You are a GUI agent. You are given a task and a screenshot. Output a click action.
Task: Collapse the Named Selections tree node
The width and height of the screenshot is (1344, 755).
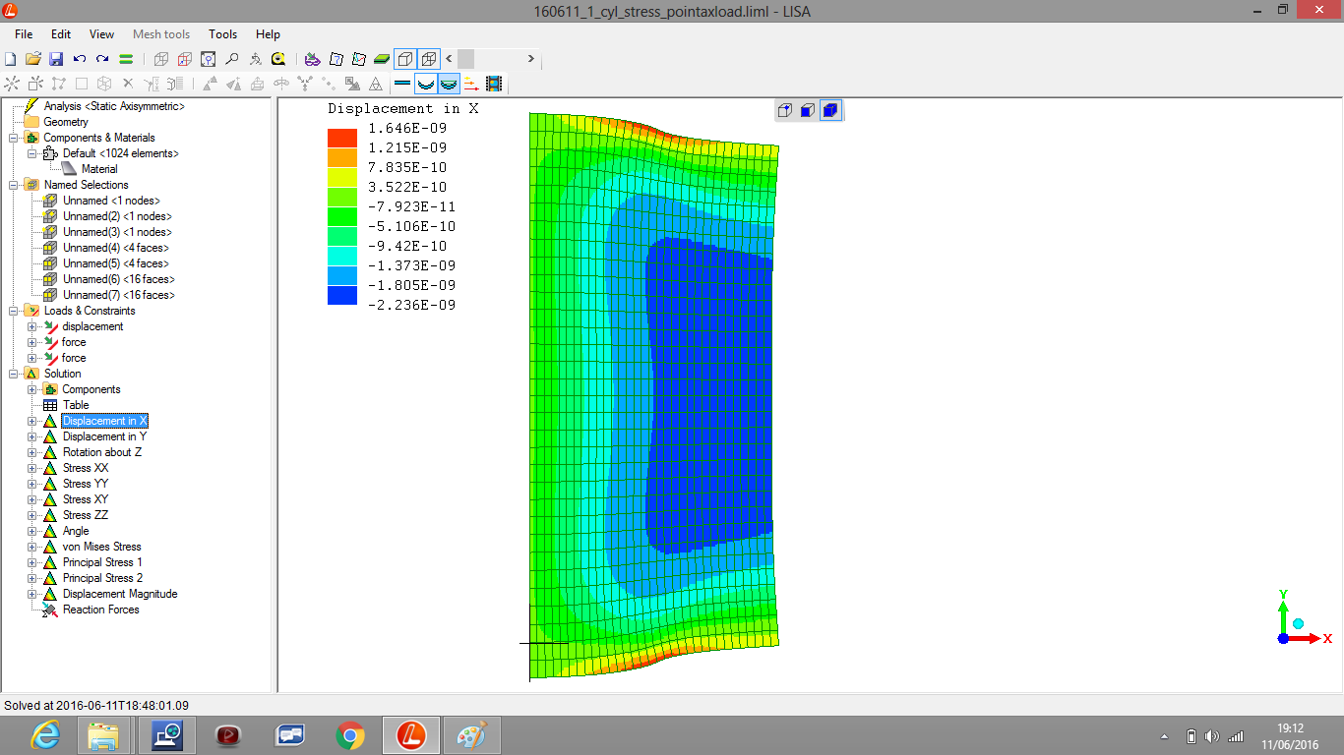coord(14,185)
